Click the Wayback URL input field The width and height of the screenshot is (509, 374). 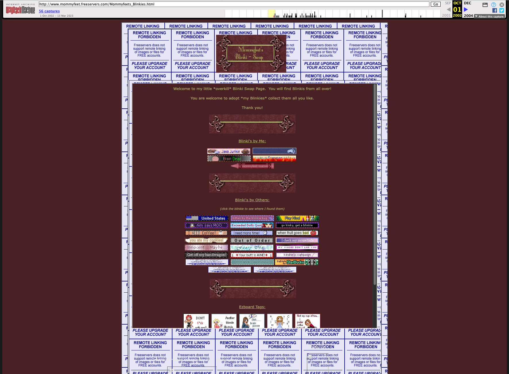(x=234, y=4)
